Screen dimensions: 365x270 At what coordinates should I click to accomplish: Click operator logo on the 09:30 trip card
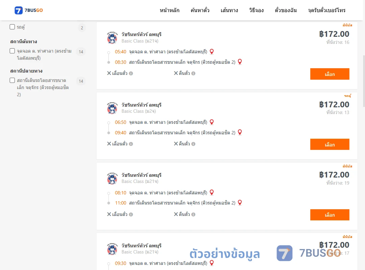(112, 249)
